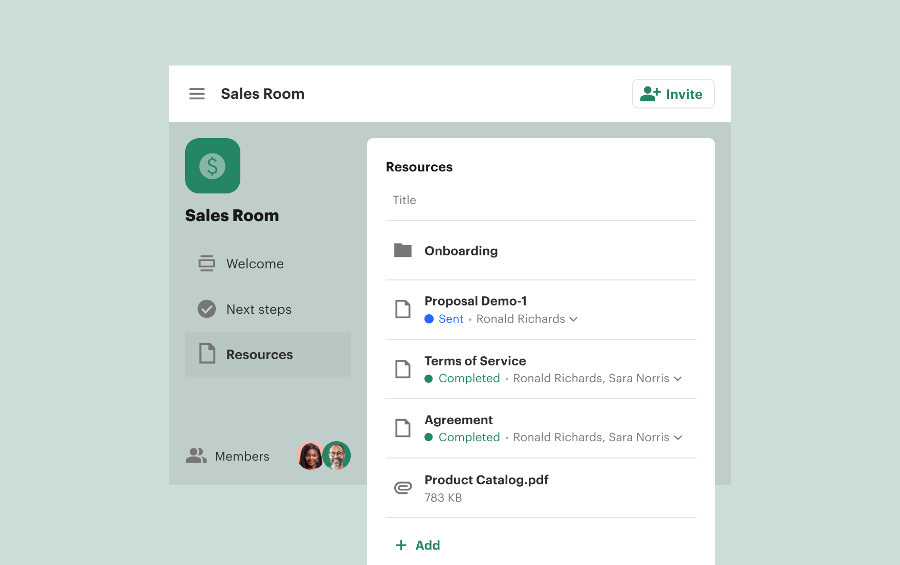Click the Add resource button
This screenshot has height=565, width=900.
(418, 545)
